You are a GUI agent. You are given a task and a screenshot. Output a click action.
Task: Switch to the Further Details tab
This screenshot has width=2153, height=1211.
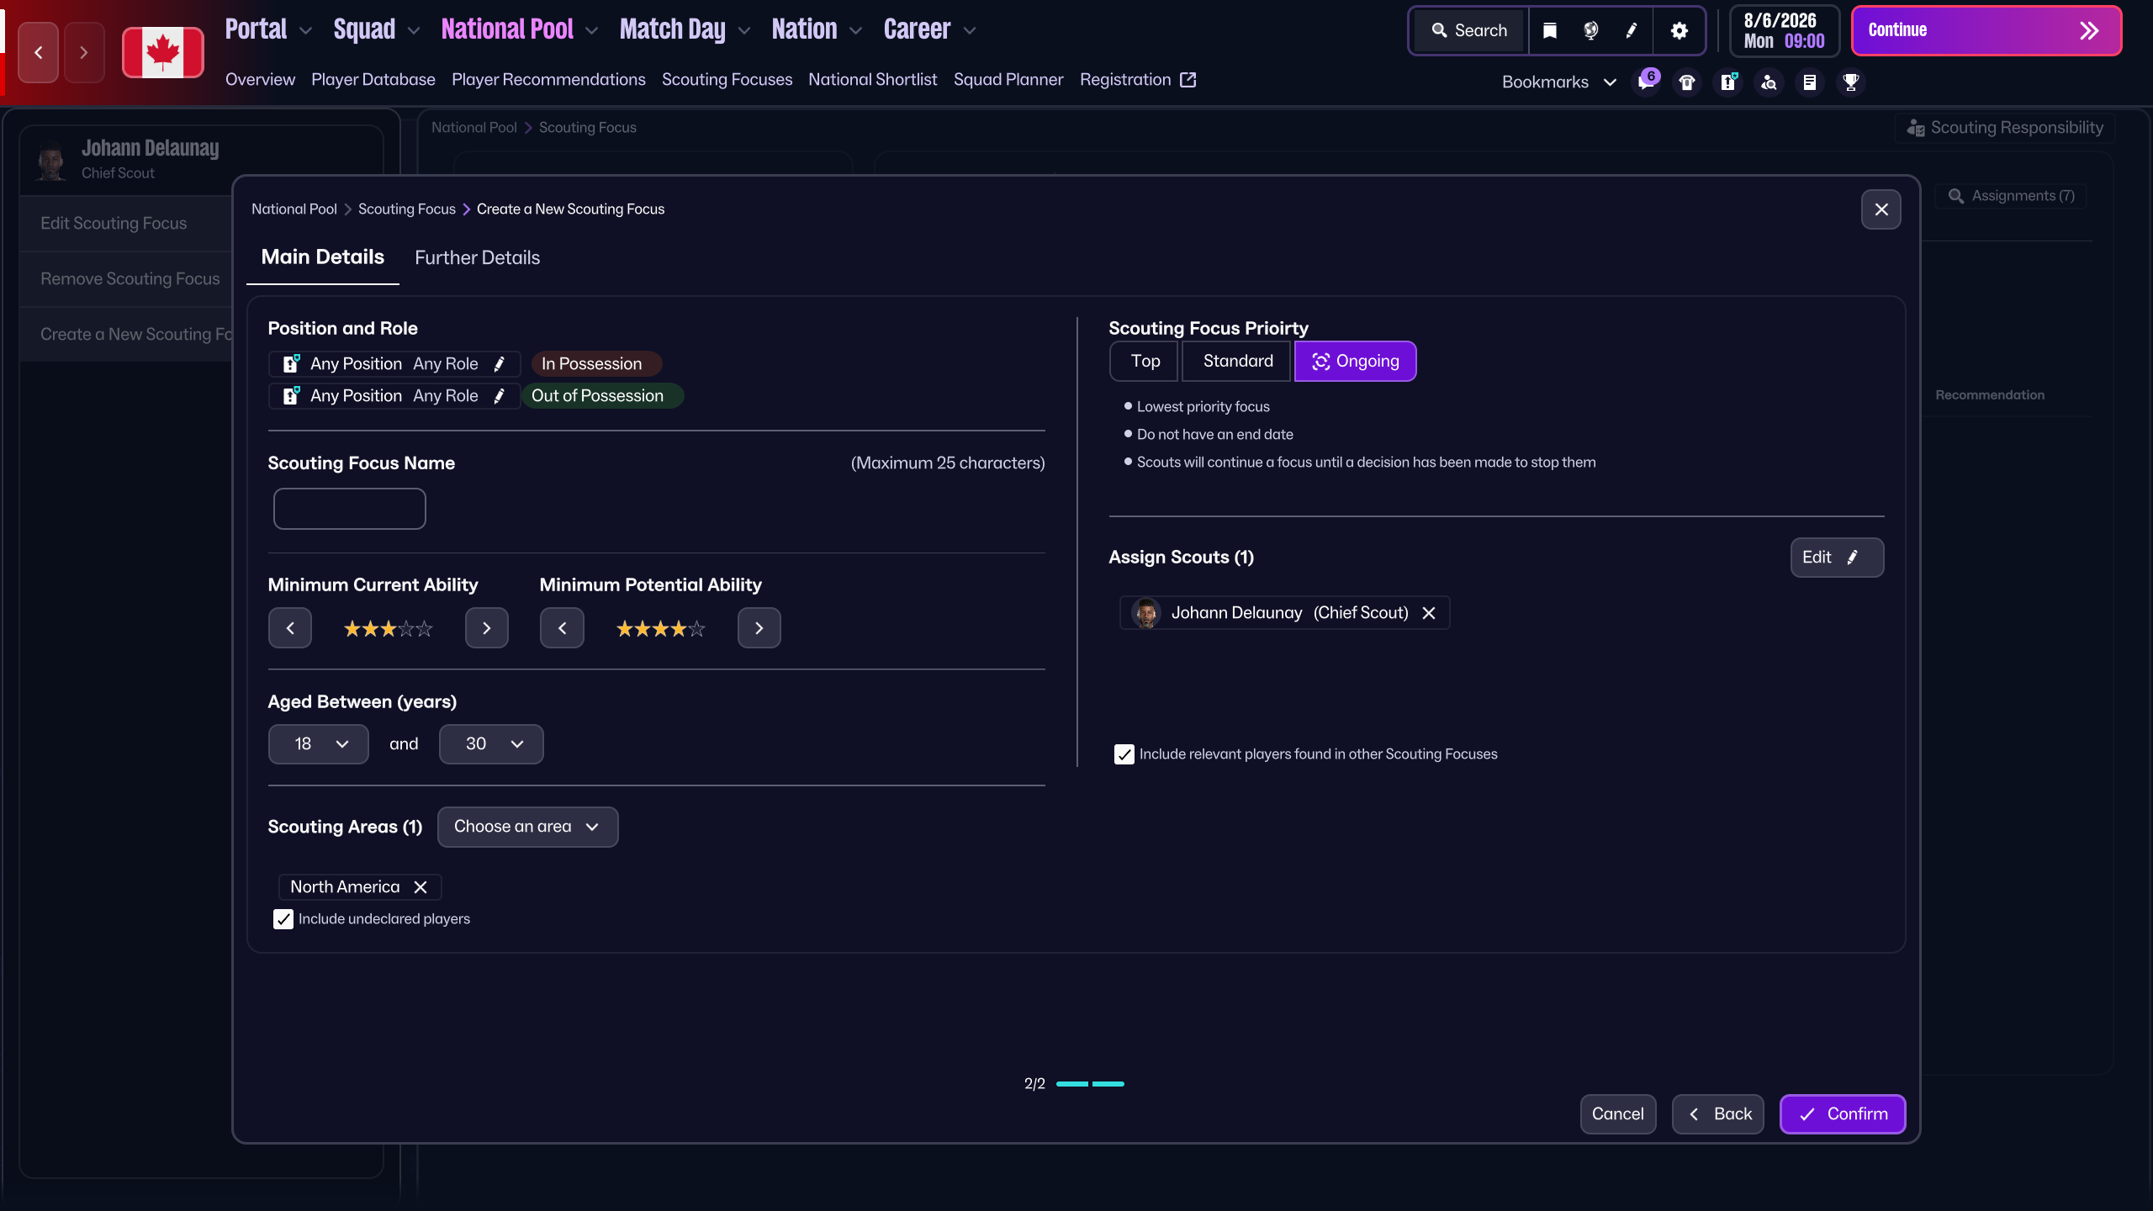pos(477,257)
